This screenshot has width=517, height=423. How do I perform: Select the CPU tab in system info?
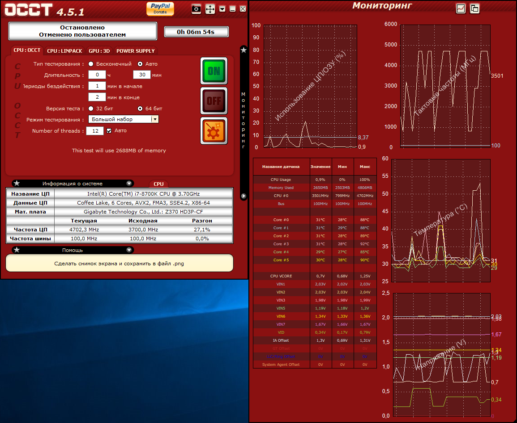(x=158, y=184)
